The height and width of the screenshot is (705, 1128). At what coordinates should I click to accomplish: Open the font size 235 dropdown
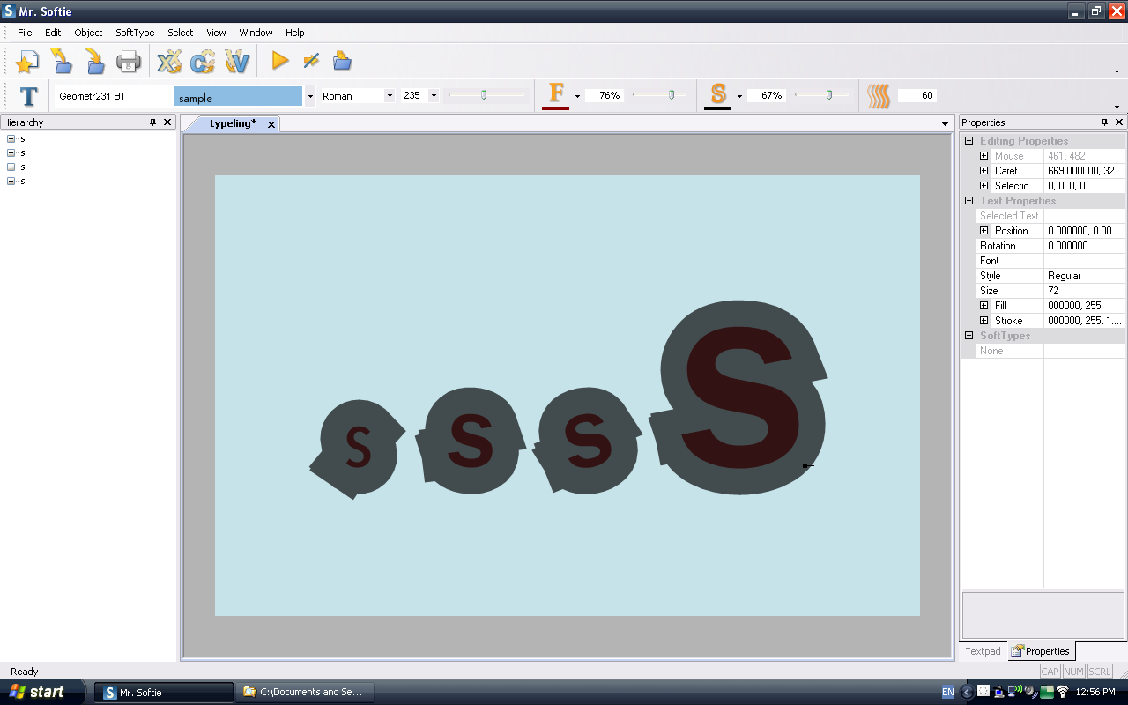(x=434, y=96)
